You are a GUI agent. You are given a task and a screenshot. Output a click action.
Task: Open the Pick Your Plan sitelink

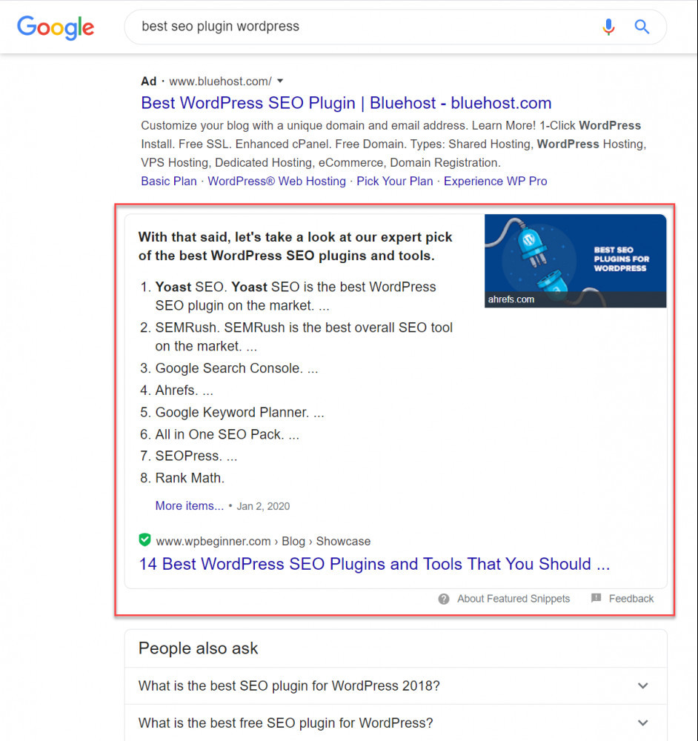pos(395,182)
